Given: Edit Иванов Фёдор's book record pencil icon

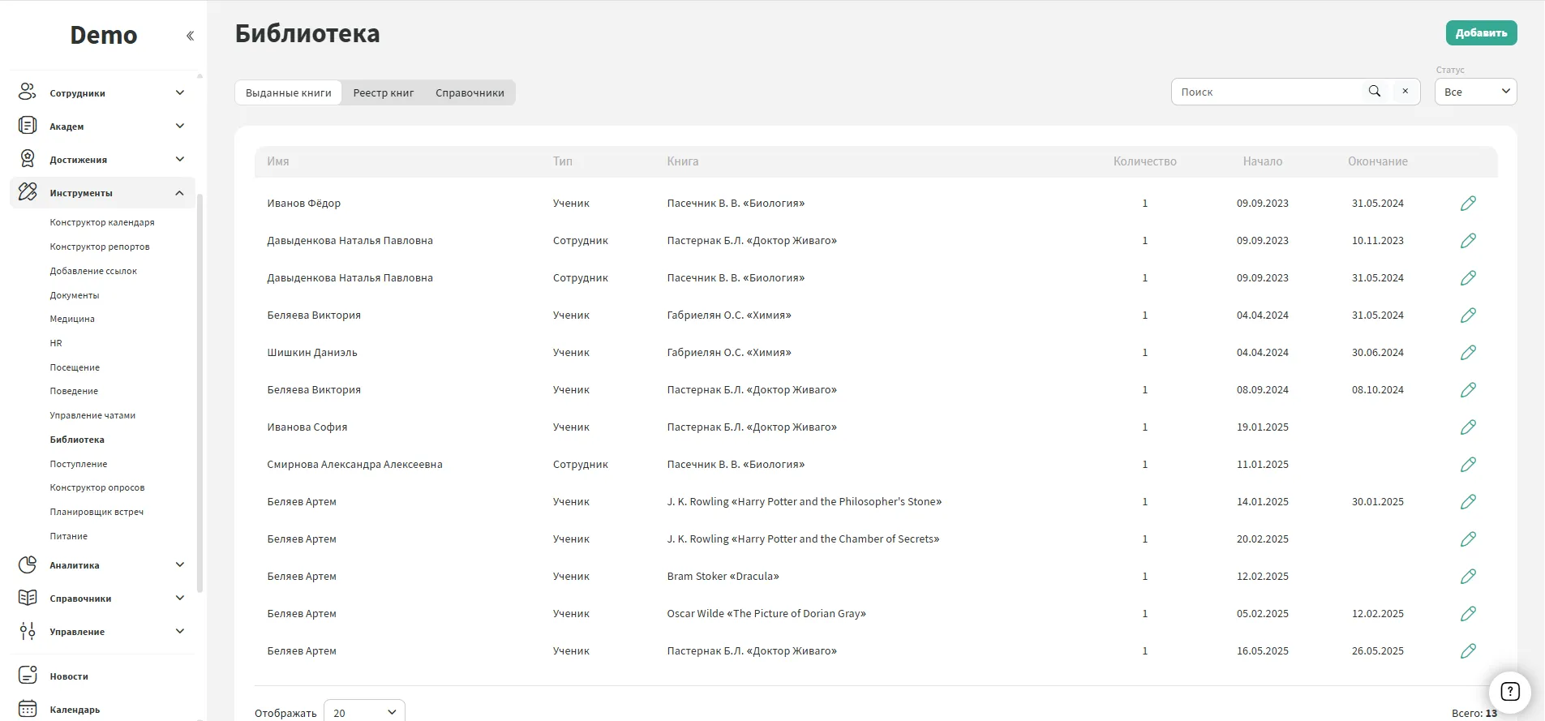Looking at the screenshot, I should (x=1468, y=204).
